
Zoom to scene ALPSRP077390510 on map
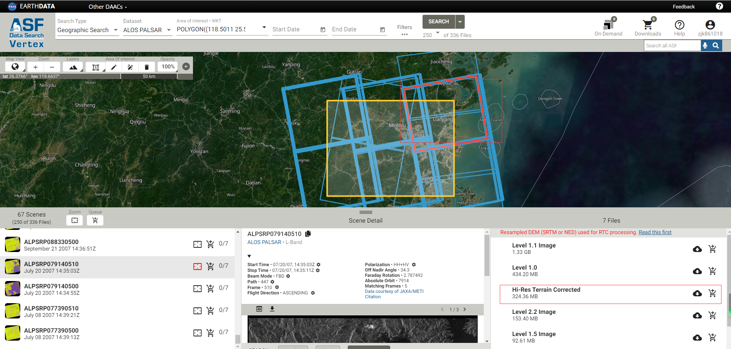click(x=198, y=311)
